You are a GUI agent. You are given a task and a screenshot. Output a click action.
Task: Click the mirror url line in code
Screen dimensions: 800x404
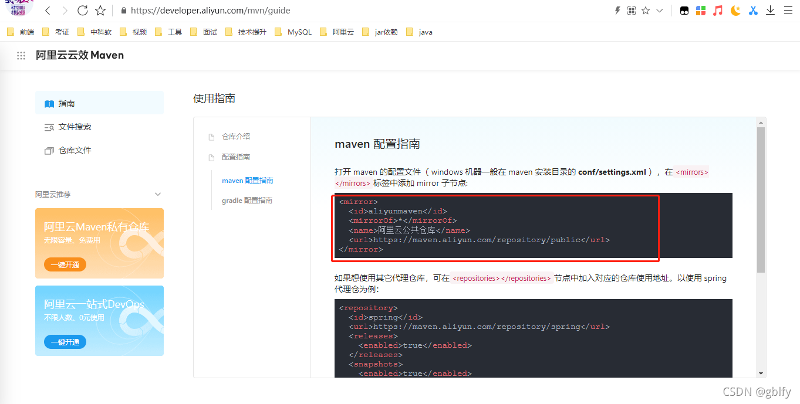(x=480, y=240)
